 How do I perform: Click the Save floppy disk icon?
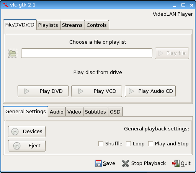[x=98, y=163]
